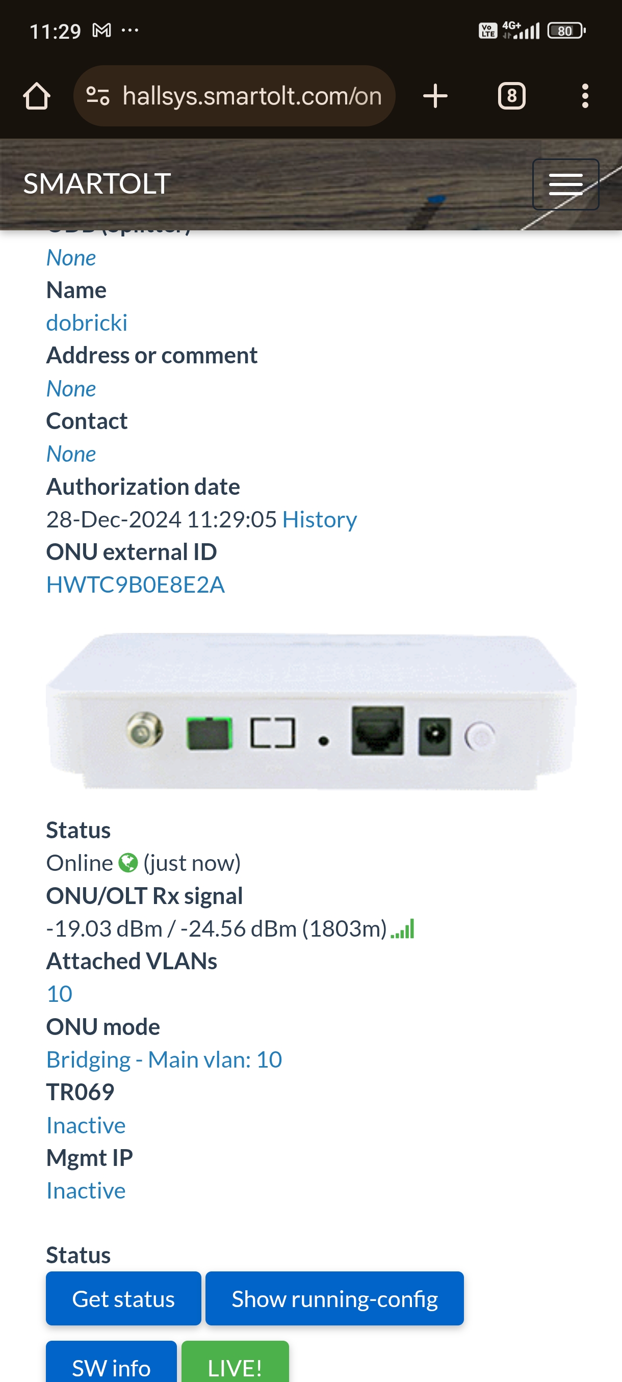This screenshot has width=622, height=1382.
Task: Click the Get status button
Action: click(123, 1299)
